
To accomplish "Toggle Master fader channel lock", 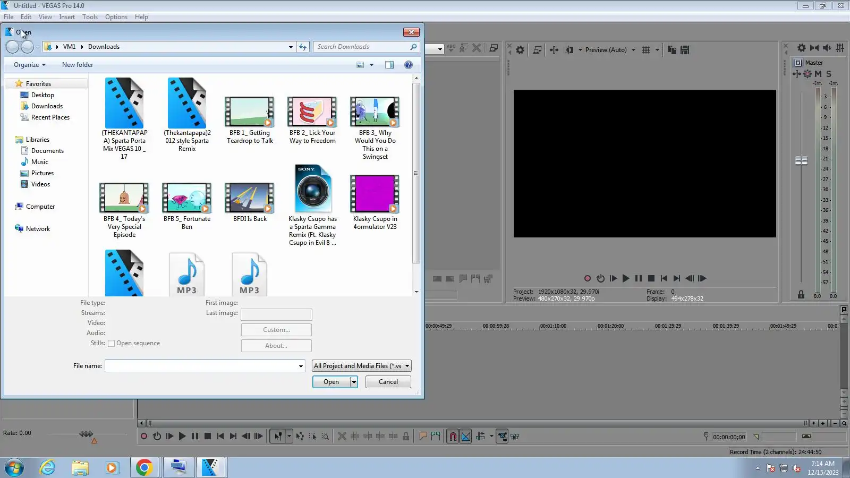I will [x=801, y=295].
